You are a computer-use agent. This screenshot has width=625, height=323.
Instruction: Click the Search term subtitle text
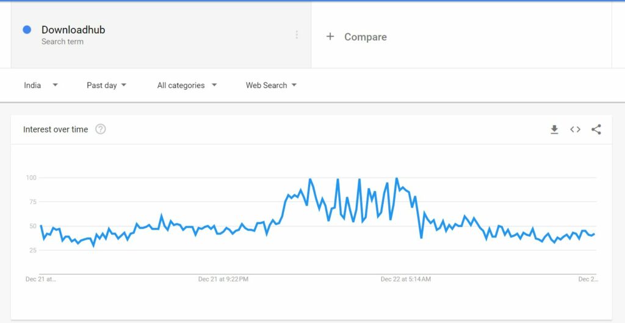63,42
